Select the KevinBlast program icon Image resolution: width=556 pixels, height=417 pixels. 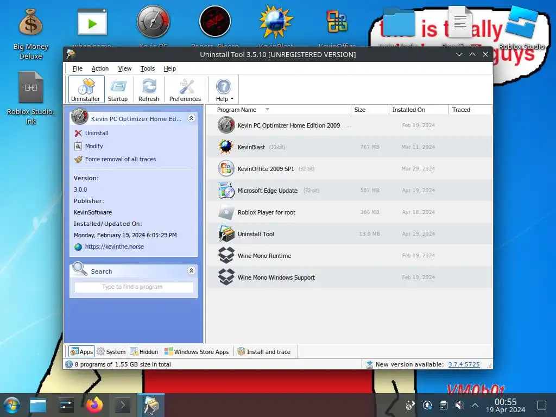[x=226, y=147]
